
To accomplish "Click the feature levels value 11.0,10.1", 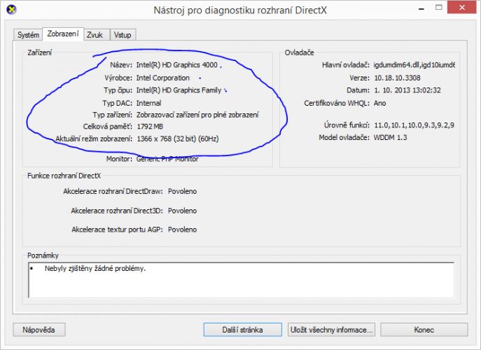I will coord(414,125).
